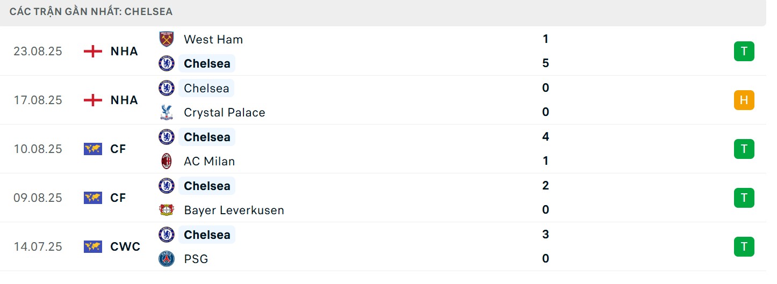This screenshot has height=284, width=777.
Task: Click the AC Milan club crest
Action: [167, 161]
